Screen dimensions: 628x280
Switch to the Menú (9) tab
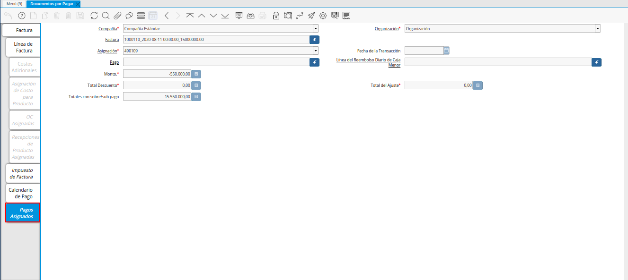[x=14, y=4]
